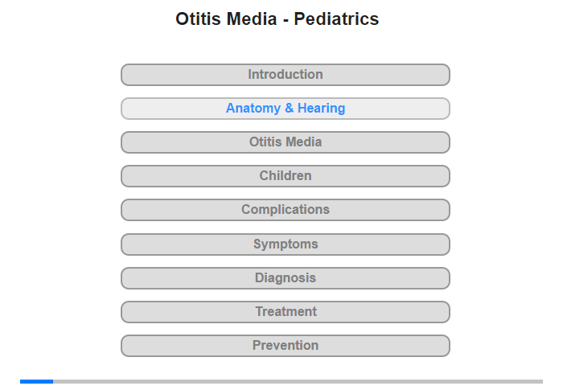This screenshot has height=386, width=563.
Task: Click the Otitis Media - Pediatrics heading
Action: [x=277, y=18]
